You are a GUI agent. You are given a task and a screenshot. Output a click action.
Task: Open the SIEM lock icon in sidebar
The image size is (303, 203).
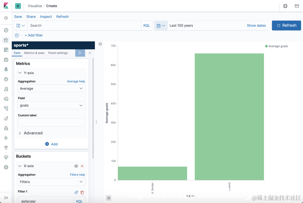click(x=6, y=128)
